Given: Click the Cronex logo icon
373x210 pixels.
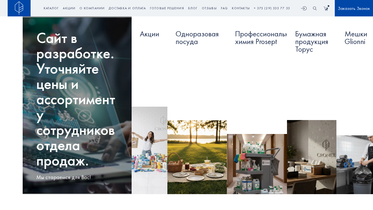Looking at the screenshot, I should coord(19,8).
